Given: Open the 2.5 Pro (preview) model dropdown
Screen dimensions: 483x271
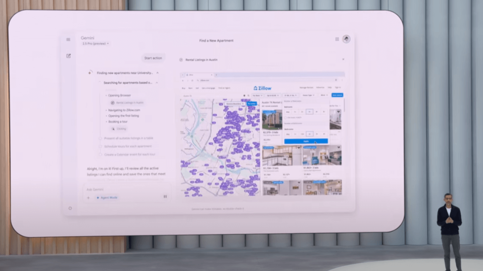Looking at the screenshot, I should pyautogui.click(x=95, y=44).
